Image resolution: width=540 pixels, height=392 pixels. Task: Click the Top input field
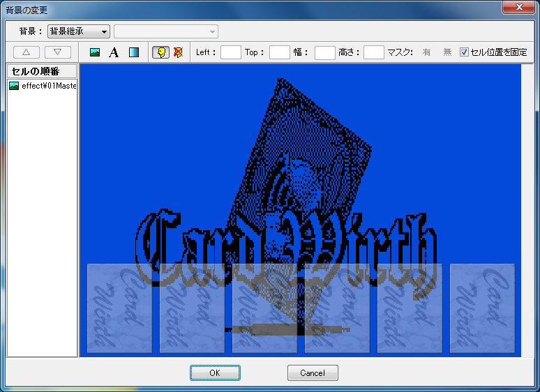279,52
